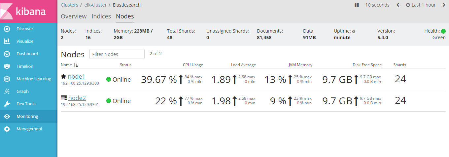Click the Management gear icon
449x157 pixels.
7,129
